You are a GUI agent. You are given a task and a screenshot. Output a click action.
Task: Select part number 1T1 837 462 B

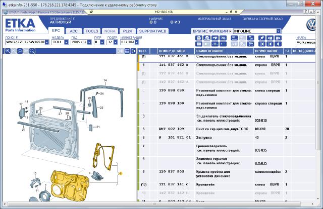coord(174,65)
